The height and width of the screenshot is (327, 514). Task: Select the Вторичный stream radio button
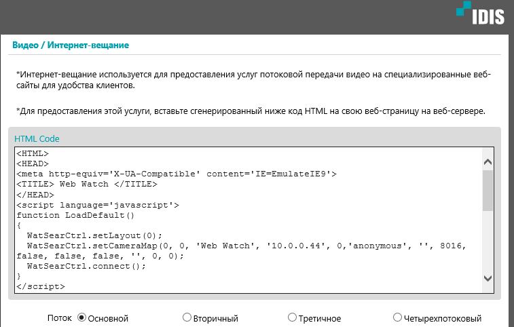pos(187,318)
